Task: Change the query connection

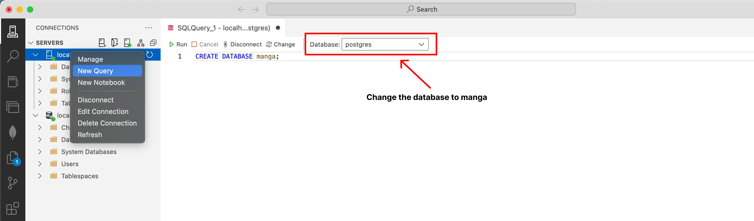Action: coord(280,44)
